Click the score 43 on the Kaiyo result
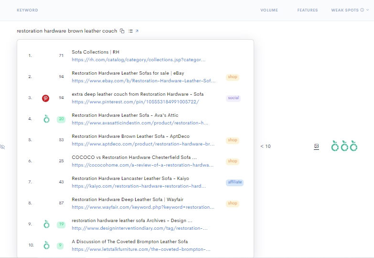Screen dimensions: 374x258 coord(61,182)
